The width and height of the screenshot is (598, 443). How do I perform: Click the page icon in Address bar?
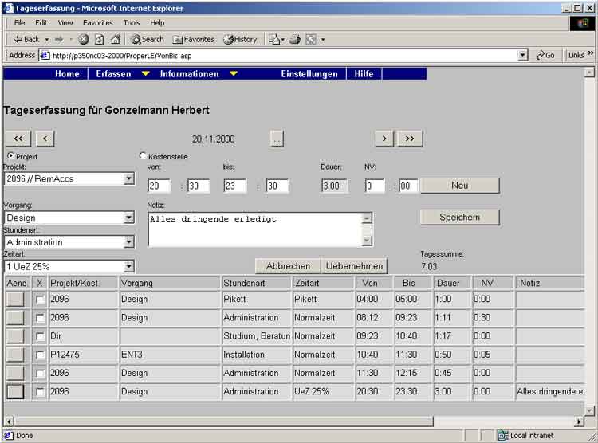[45, 56]
